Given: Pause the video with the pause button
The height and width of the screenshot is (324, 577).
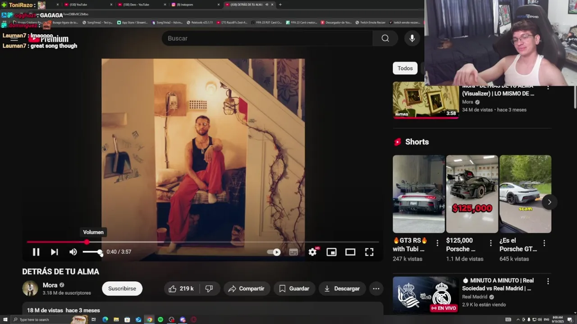Looking at the screenshot, I should coord(36,252).
